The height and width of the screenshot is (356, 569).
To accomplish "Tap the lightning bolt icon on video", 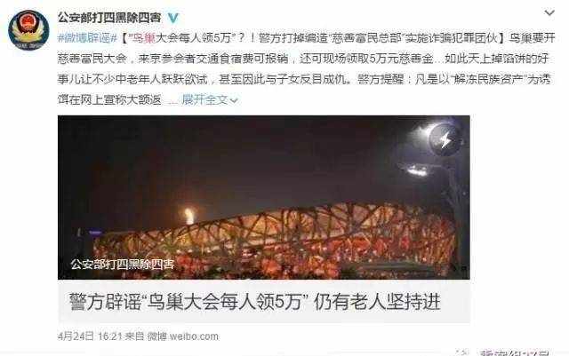I will point(445,139).
